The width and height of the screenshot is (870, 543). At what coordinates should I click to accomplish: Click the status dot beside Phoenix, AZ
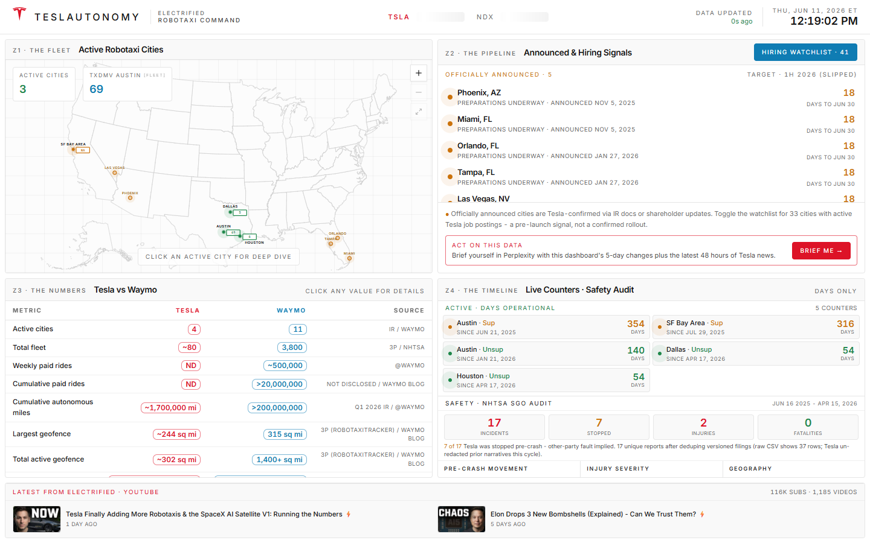(x=449, y=97)
